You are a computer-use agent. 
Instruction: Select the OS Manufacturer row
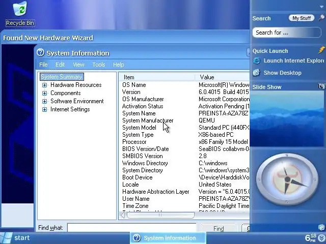point(185,99)
